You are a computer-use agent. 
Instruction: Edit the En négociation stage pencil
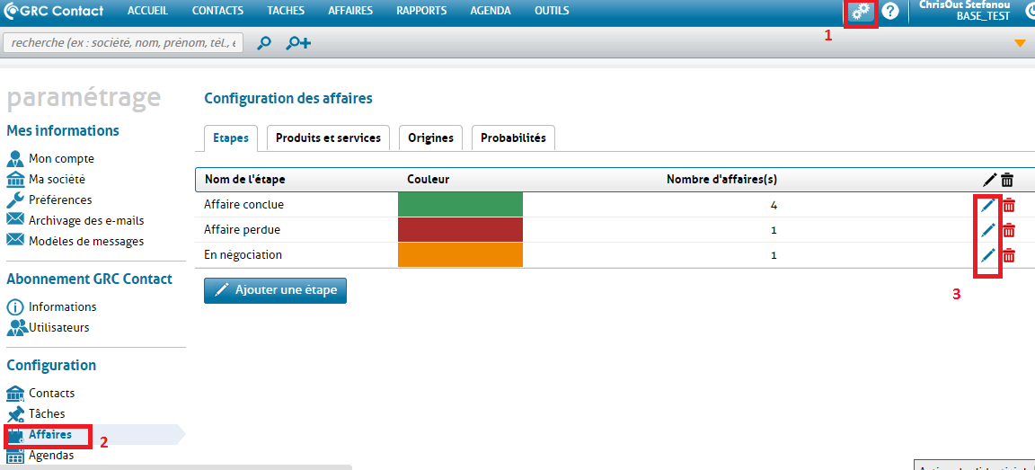pyautogui.click(x=987, y=255)
